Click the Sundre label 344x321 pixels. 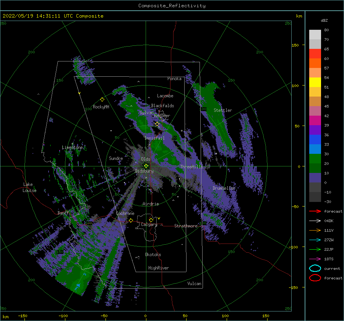(x=116, y=158)
